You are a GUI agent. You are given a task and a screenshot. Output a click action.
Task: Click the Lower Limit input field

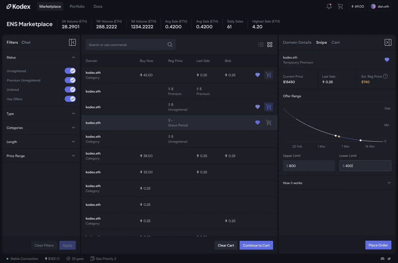(365, 166)
